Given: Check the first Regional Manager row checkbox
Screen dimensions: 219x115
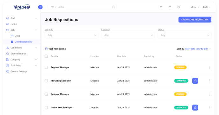Looking at the screenshot, I should (x=46, y=67).
